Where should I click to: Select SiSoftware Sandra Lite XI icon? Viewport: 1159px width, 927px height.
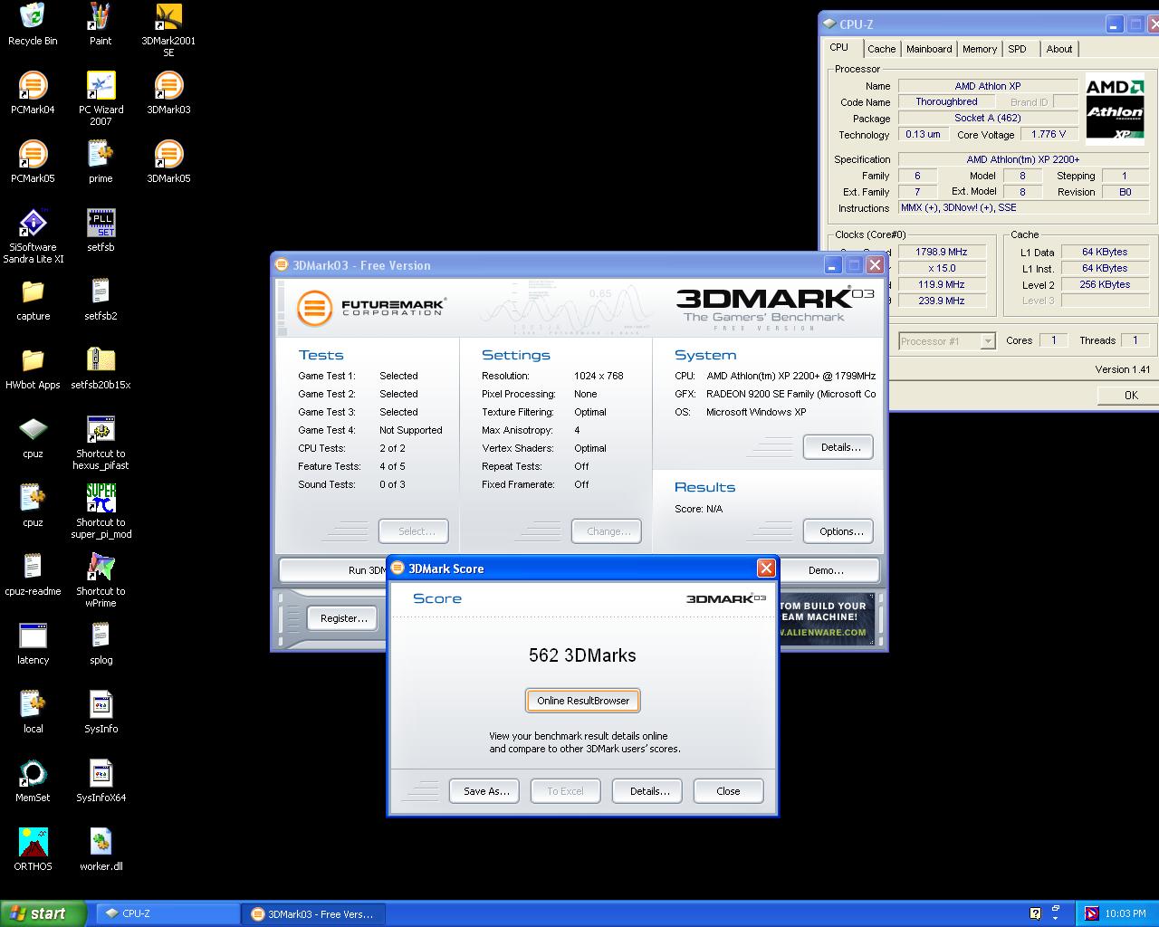pos(33,236)
